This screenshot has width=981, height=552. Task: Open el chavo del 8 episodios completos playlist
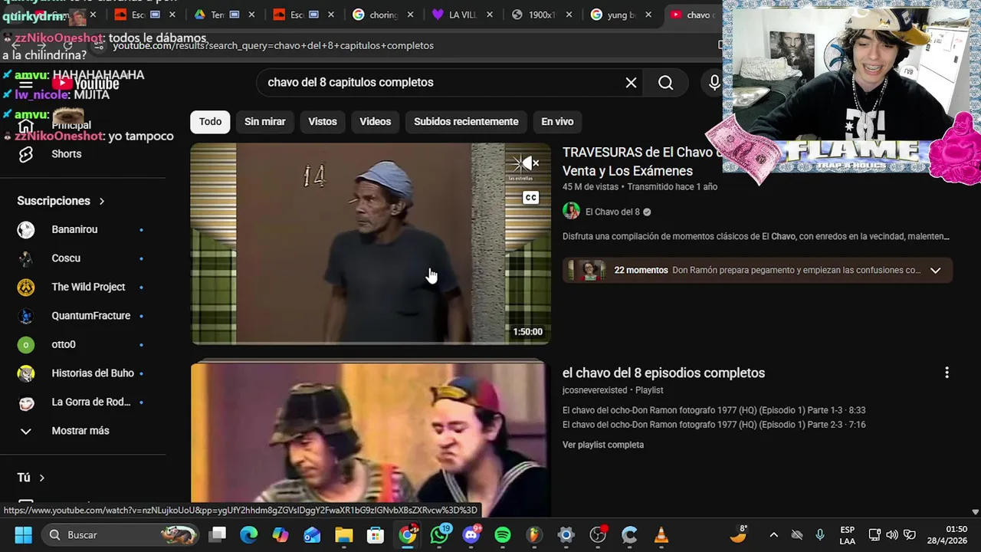(664, 373)
